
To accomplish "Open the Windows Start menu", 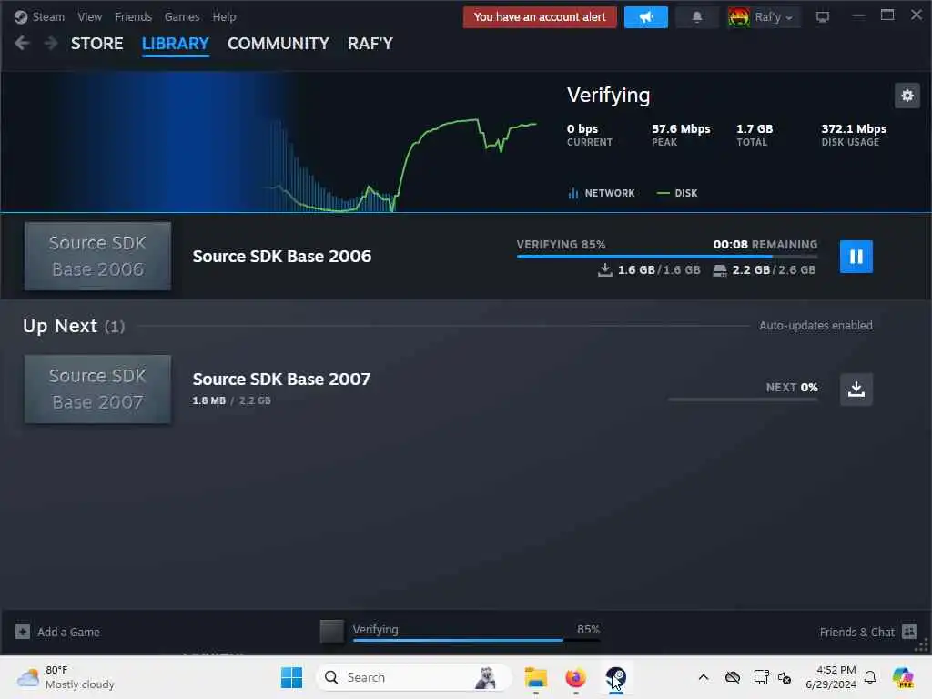I will coord(291,677).
